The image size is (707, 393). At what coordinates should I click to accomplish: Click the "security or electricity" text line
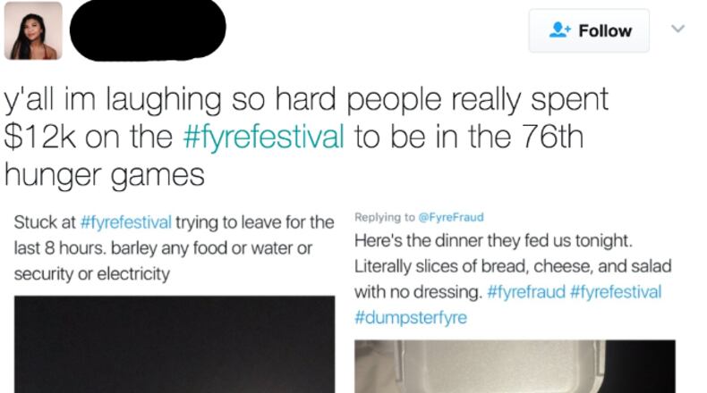[x=91, y=274]
